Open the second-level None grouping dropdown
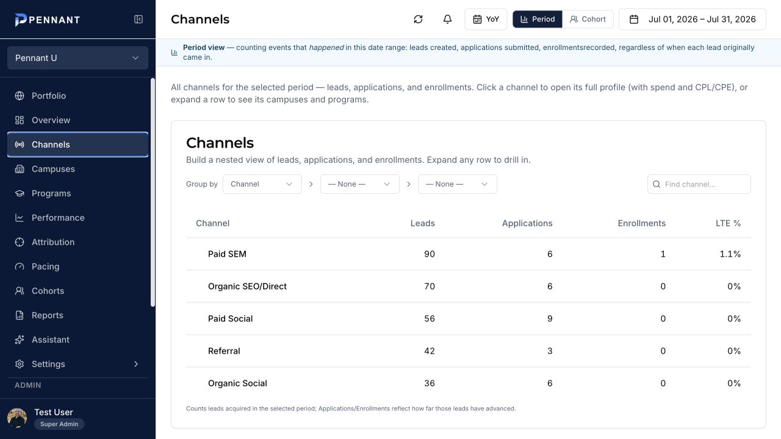Viewport: 781px width, 439px height. pos(360,184)
